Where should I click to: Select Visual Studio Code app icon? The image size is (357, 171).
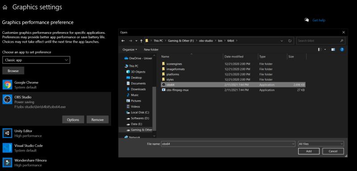7,148
